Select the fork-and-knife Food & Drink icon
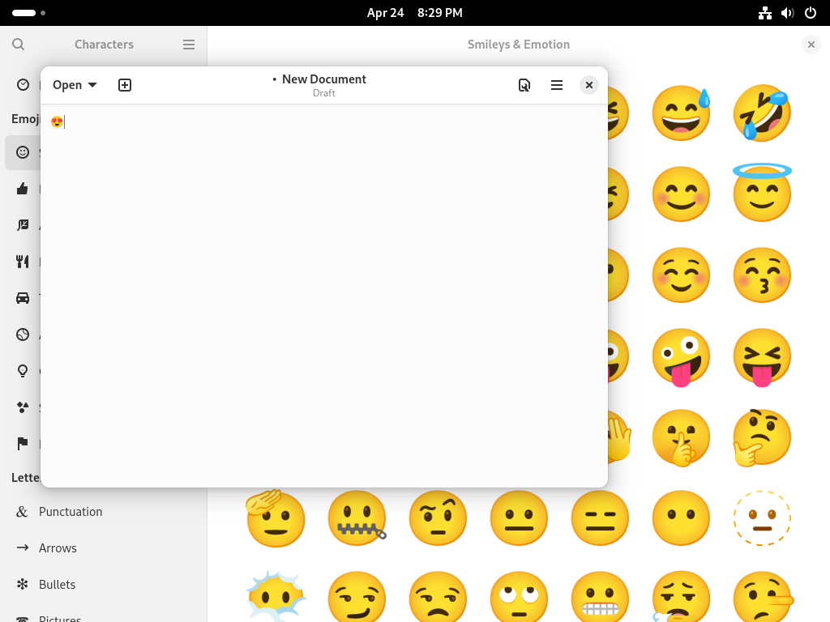The width and height of the screenshot is (830, 622). pos(23,262)
